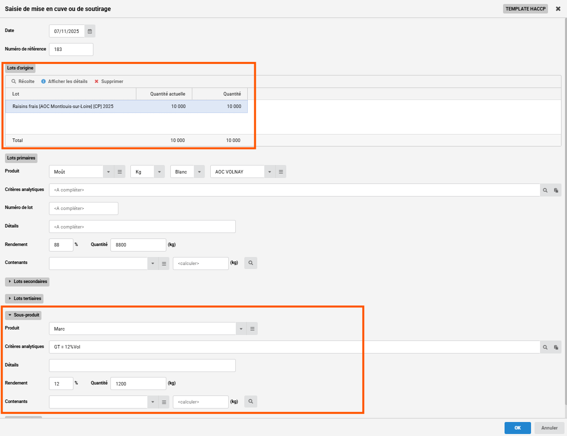Open list menu icon next to Moût

tap(120, 172)
